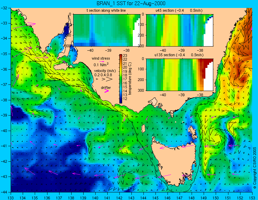Click the temperature color bar
The image size is (258, 200).
tap(121, 79)
